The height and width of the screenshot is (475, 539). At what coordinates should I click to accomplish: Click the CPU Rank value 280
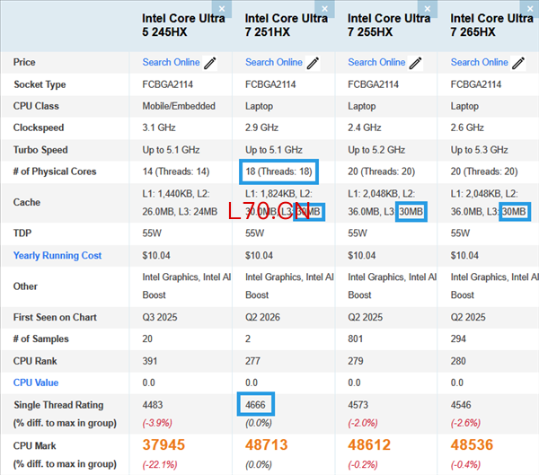(x=458, y=361)
